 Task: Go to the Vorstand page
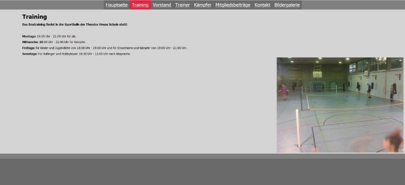tap(161, 5)
